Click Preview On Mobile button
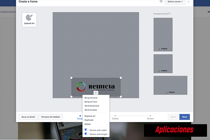 coord(50,117)
